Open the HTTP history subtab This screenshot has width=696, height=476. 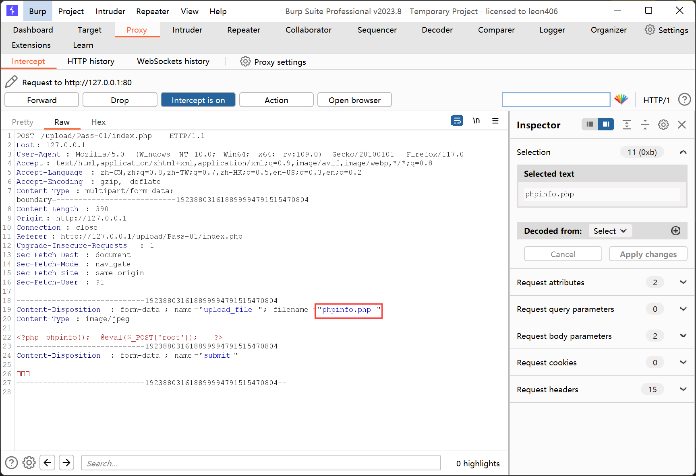coord(91,61)
